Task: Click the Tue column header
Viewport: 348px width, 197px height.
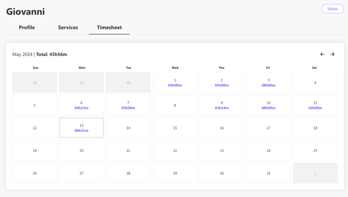Action: click(128, 67)
